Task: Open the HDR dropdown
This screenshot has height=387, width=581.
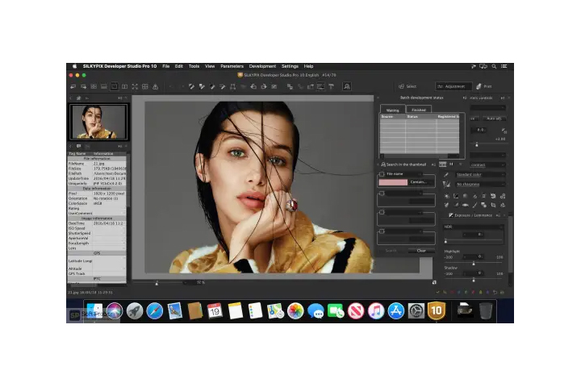Action: coord(474,227)
